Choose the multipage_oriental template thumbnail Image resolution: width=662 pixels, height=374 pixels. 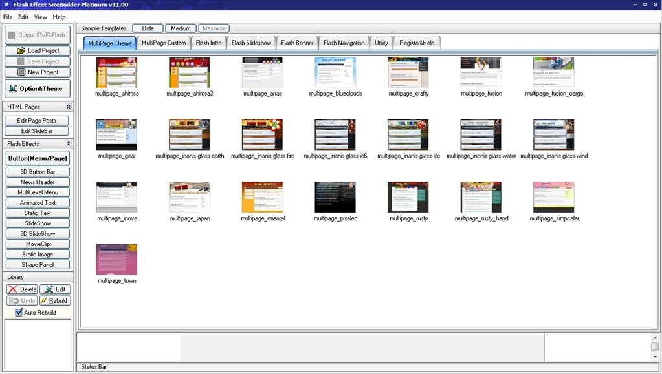(262, 197)
